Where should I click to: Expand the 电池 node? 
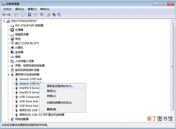click(8, 39)
